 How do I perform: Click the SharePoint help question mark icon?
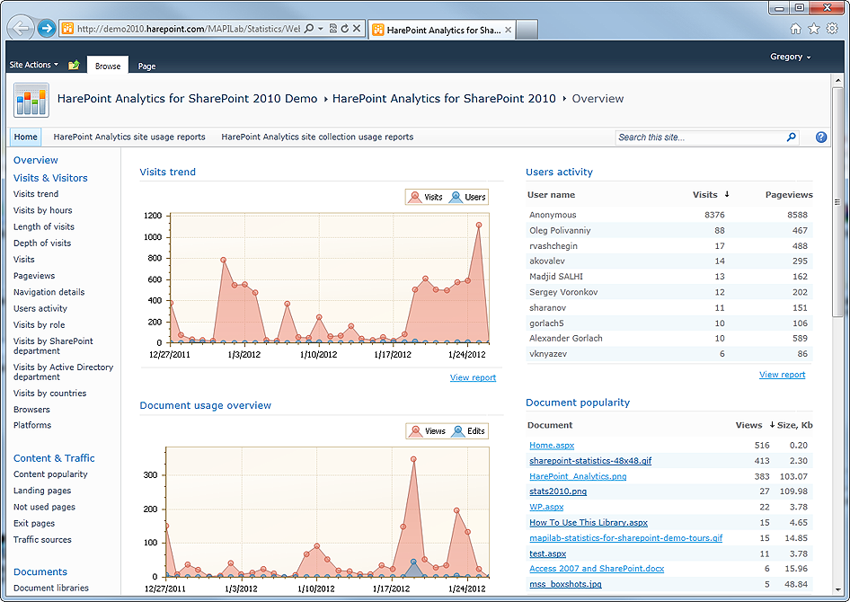click(820, 137)
